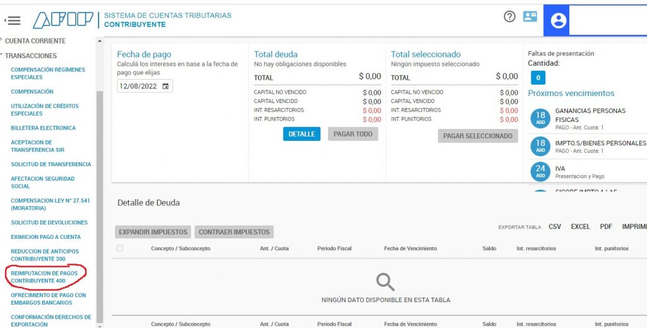Image resolution: width=647 pixels, height=328 pixels.
Task: Open the user profile avatar icon
Action: tap(559, 21)
